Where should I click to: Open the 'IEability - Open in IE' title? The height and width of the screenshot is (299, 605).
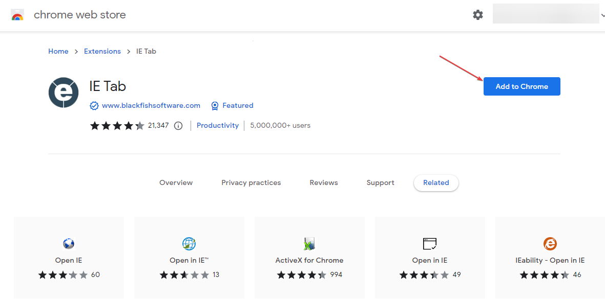(550, 261)
